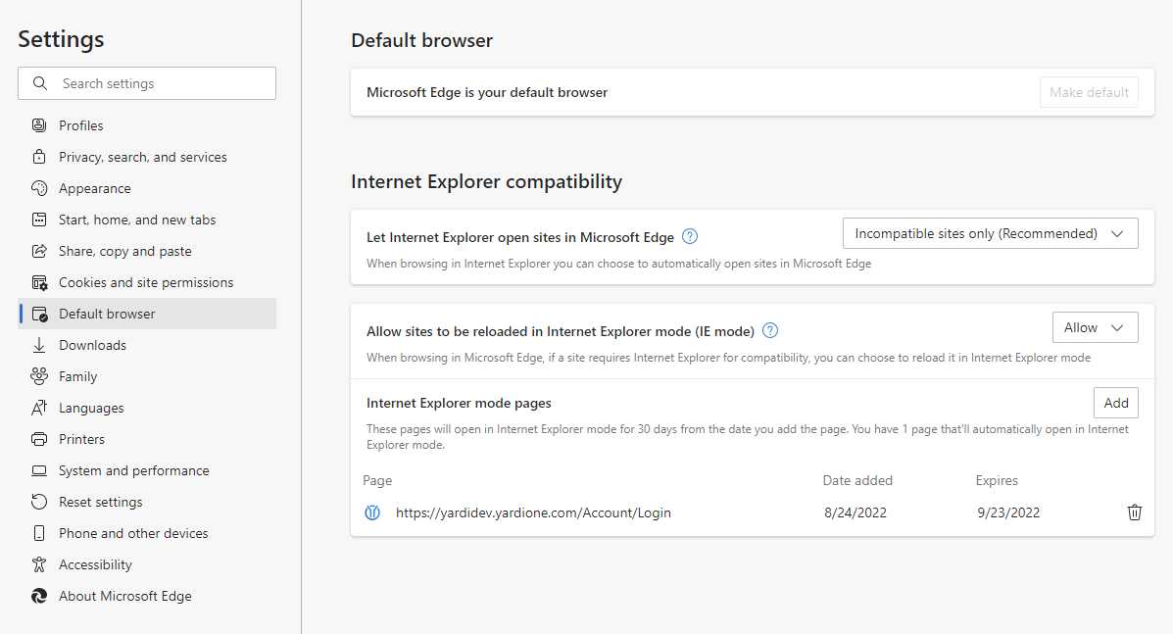Click the Internet Explorer mode pages label
This screenshot has height=634, width=1173.
point(459,403)
